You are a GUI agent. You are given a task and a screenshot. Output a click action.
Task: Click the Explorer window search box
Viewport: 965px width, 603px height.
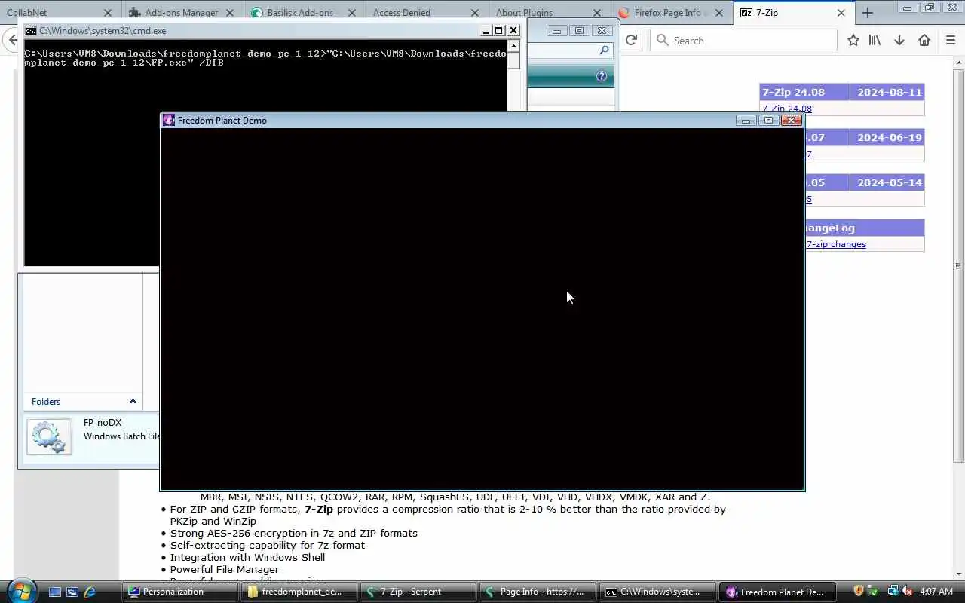pyautogui.click(x=570, y=51)
